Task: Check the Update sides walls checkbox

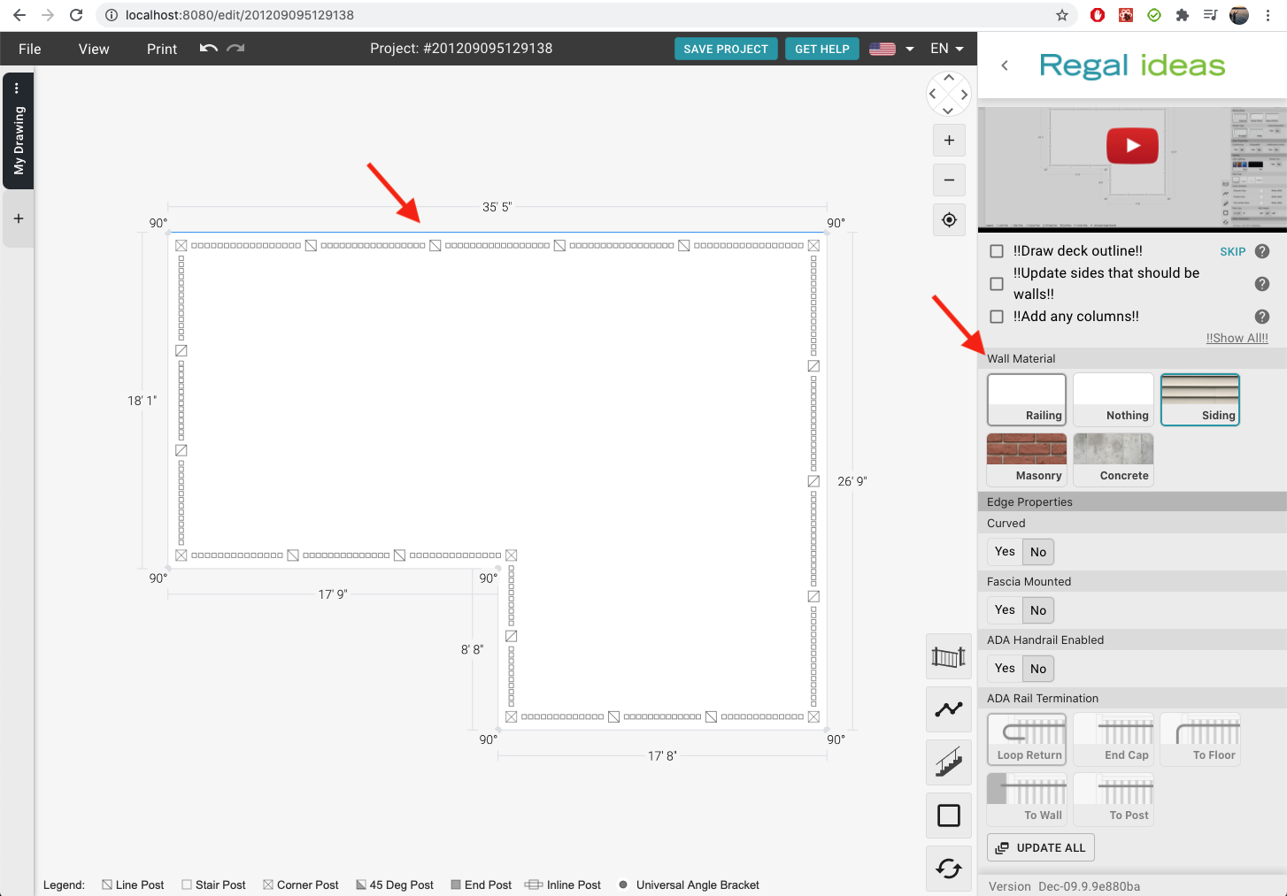Action: click(997, 284)
